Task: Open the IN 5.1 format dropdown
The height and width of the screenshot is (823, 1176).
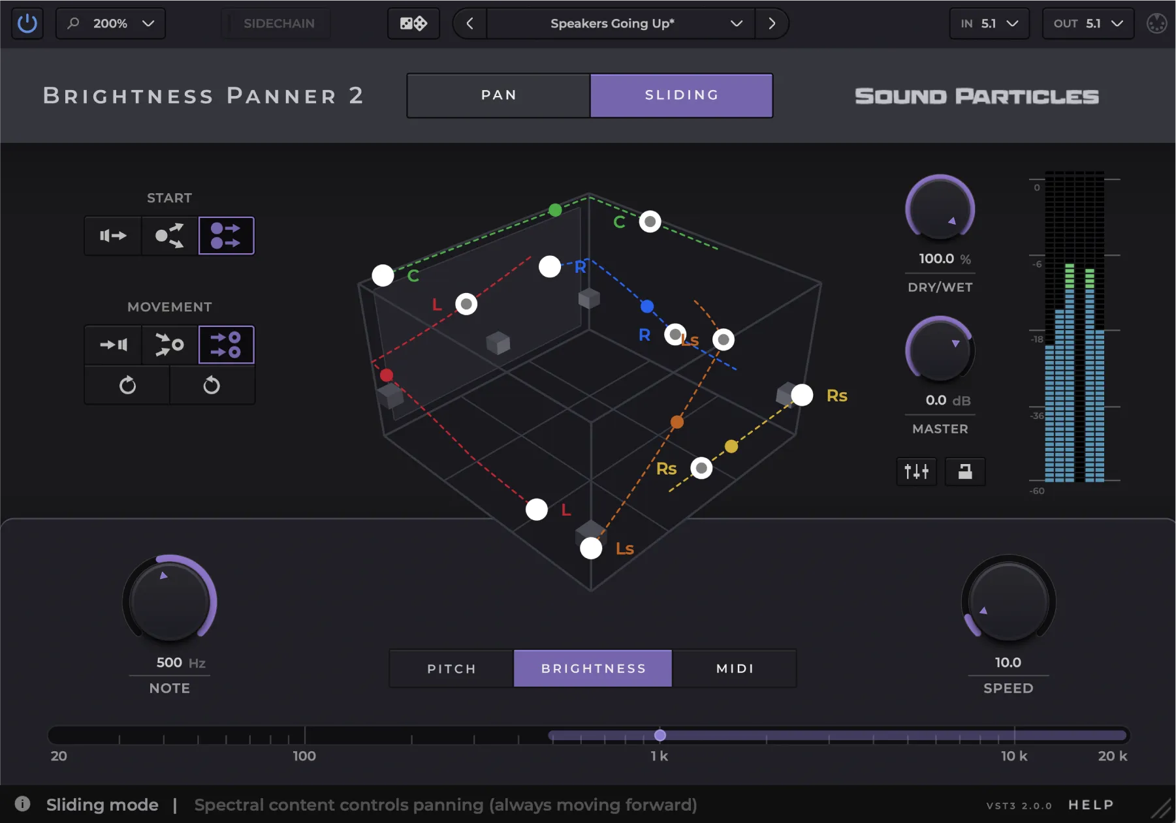Action: 989,23
